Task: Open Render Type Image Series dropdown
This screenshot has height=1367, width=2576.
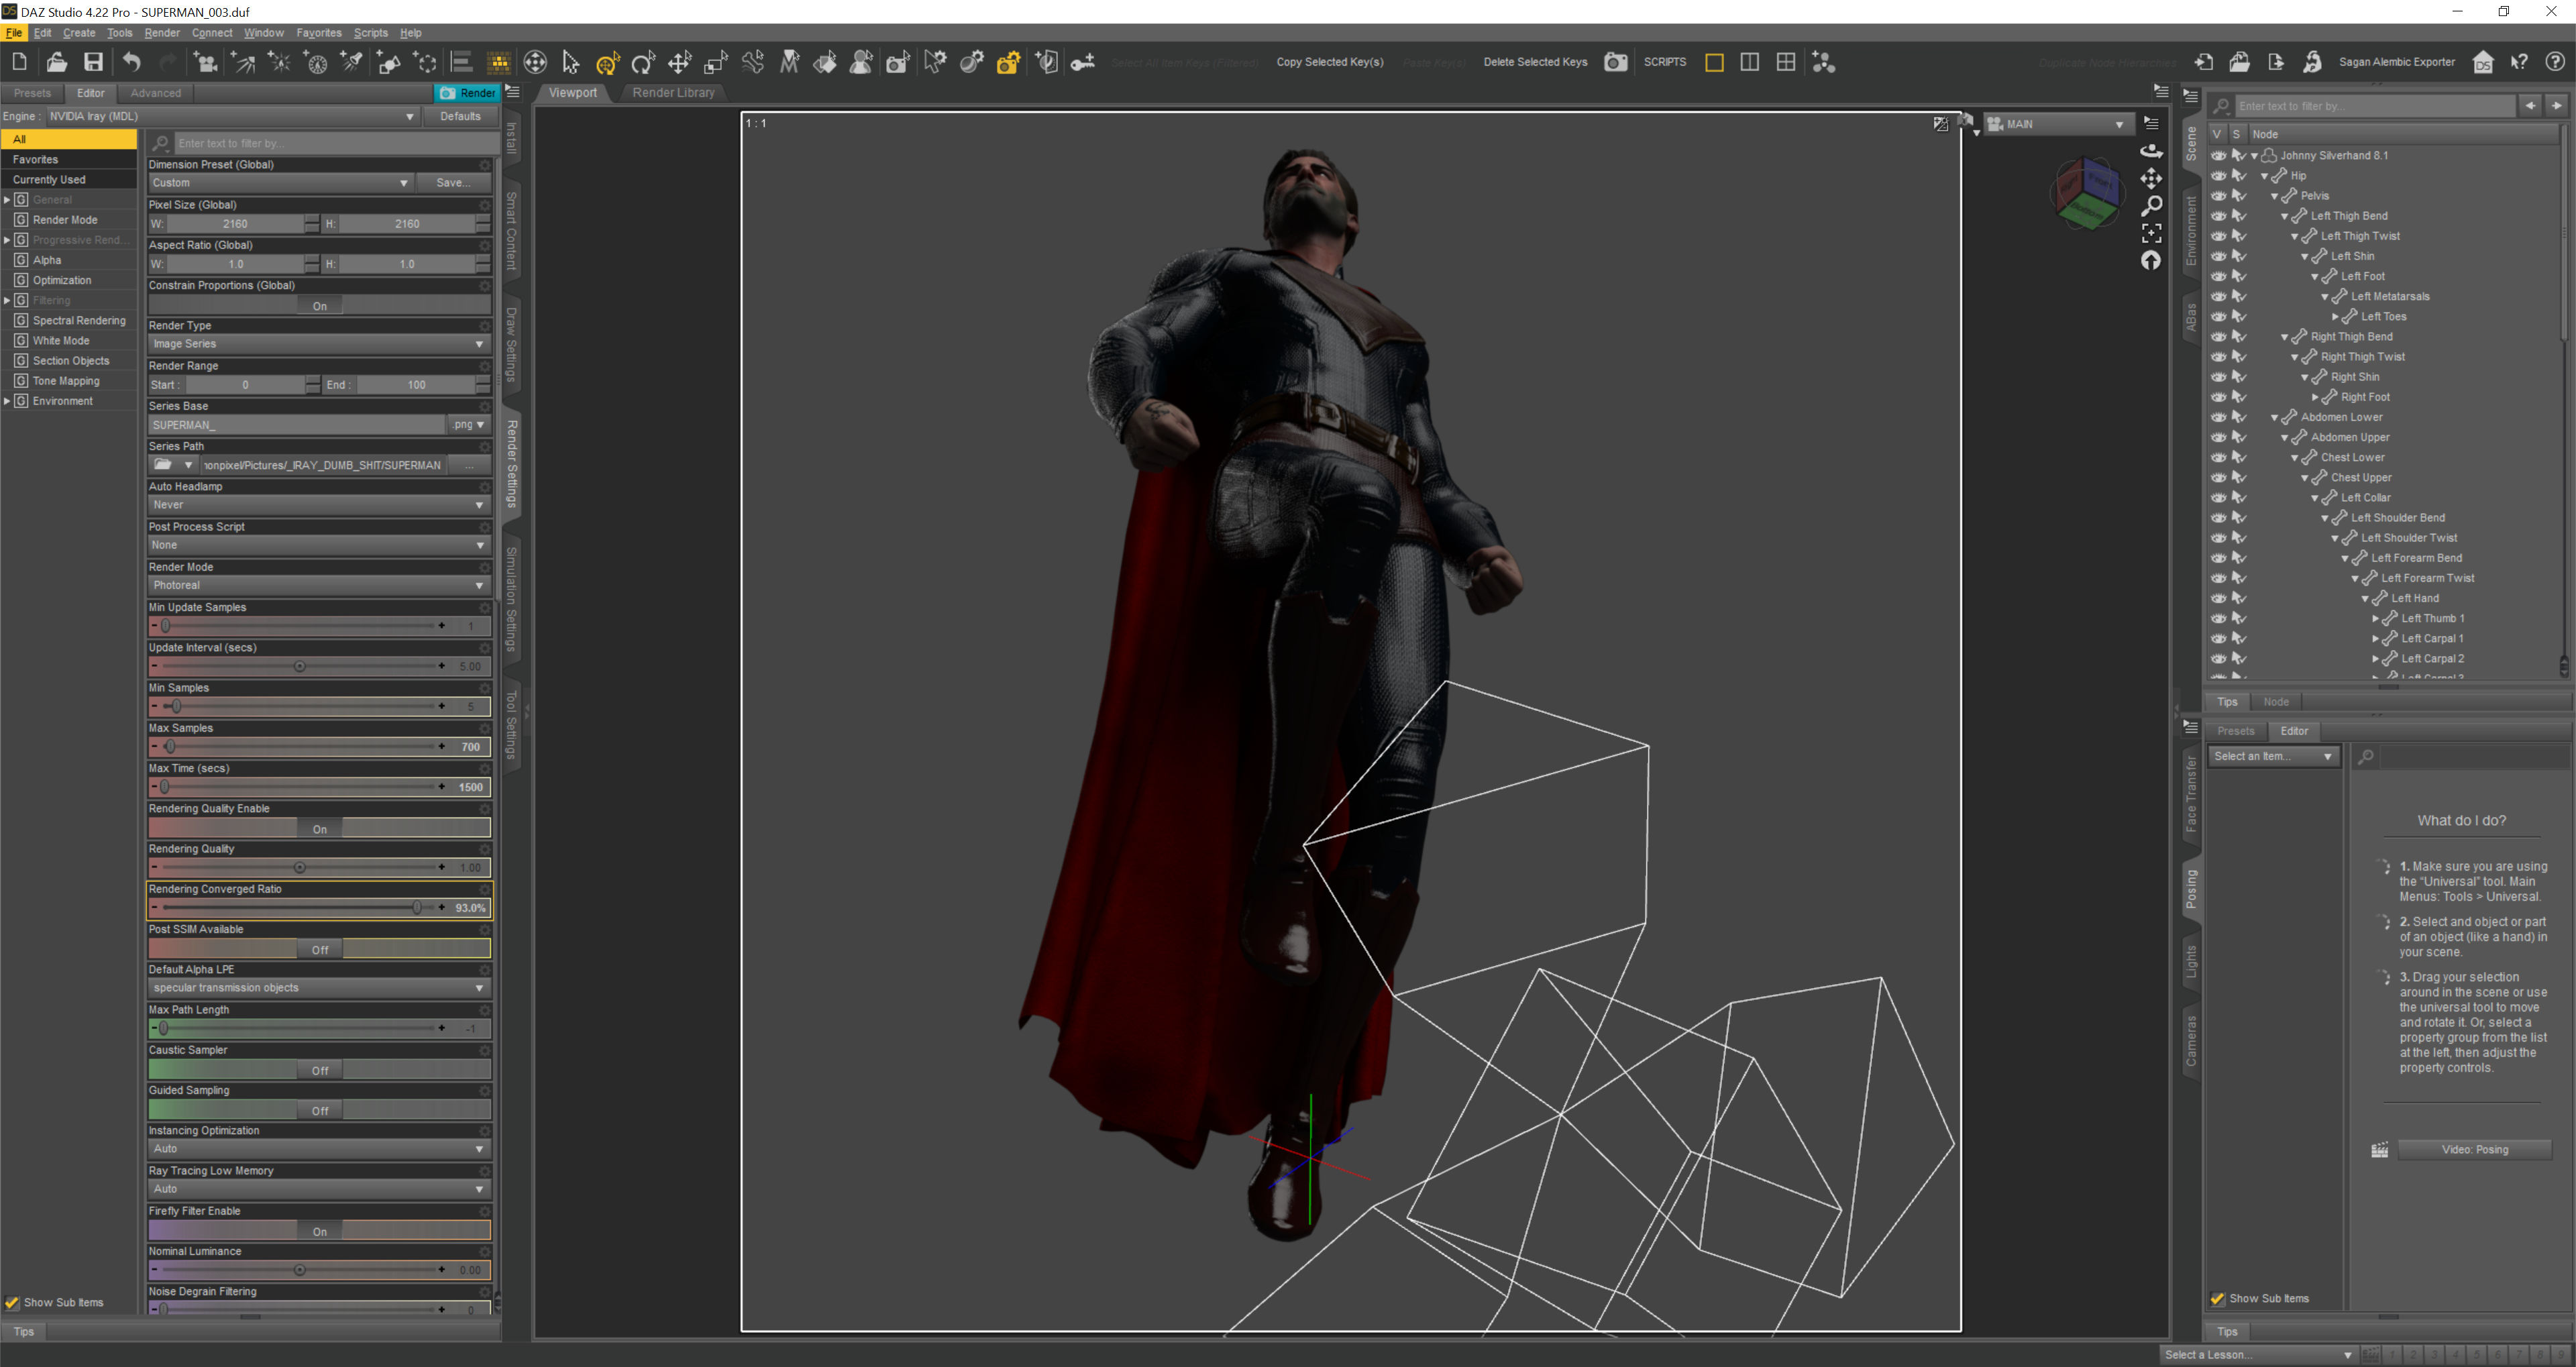Action: tap(319, 344)
